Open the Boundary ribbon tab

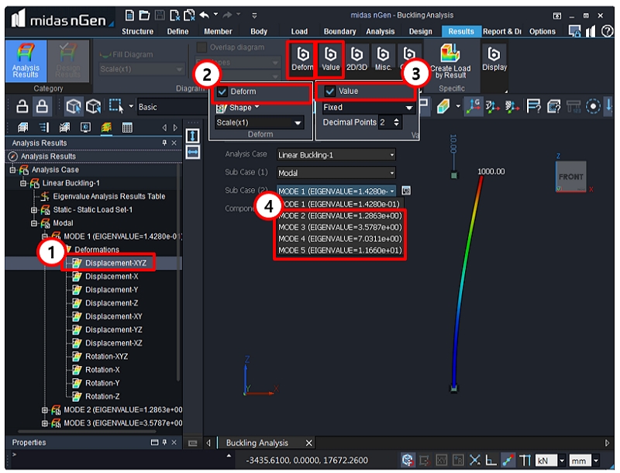click(339, 31)
